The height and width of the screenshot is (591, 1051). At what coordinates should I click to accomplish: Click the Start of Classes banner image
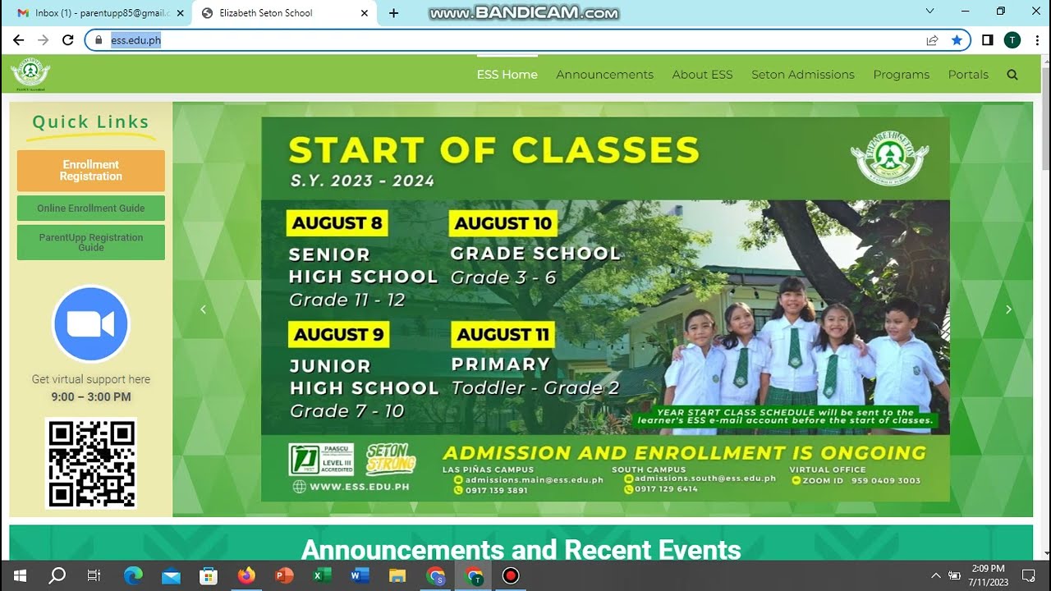[605, 309]
